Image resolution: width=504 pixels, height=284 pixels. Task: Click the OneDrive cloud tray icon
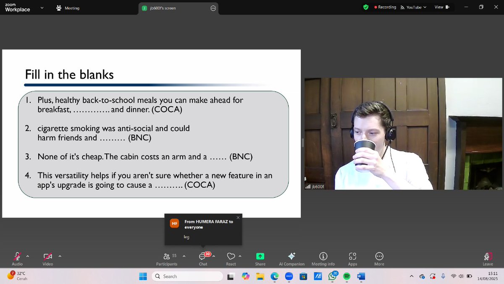422,276
